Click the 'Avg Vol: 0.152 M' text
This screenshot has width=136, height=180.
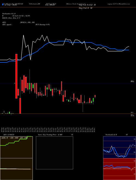click(87, 5)
